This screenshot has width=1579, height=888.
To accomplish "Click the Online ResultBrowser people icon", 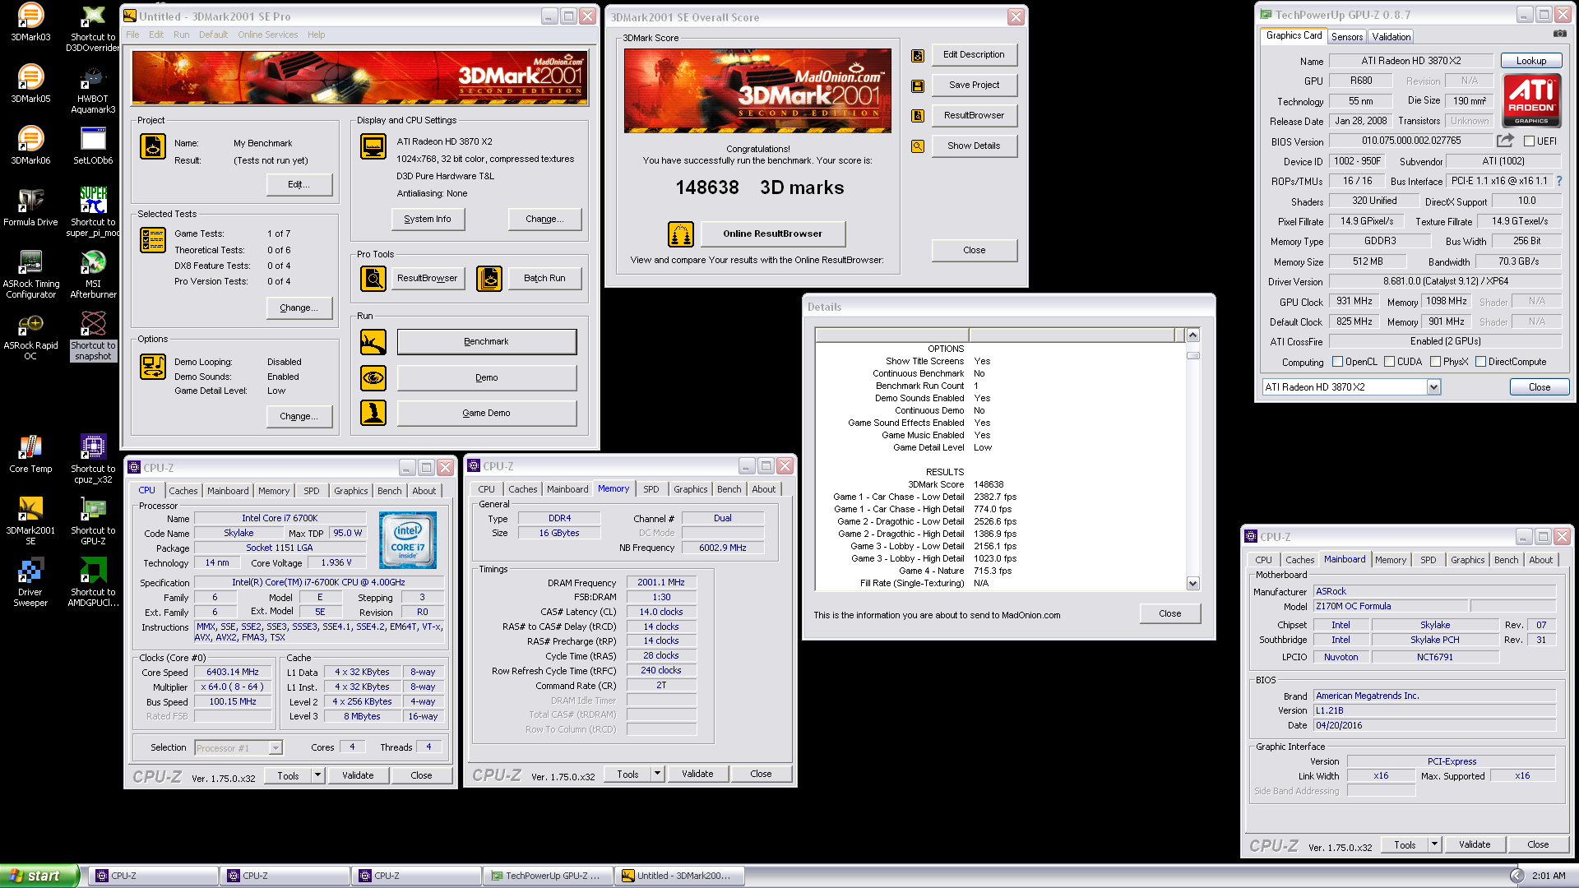I will tap(680, 234).
